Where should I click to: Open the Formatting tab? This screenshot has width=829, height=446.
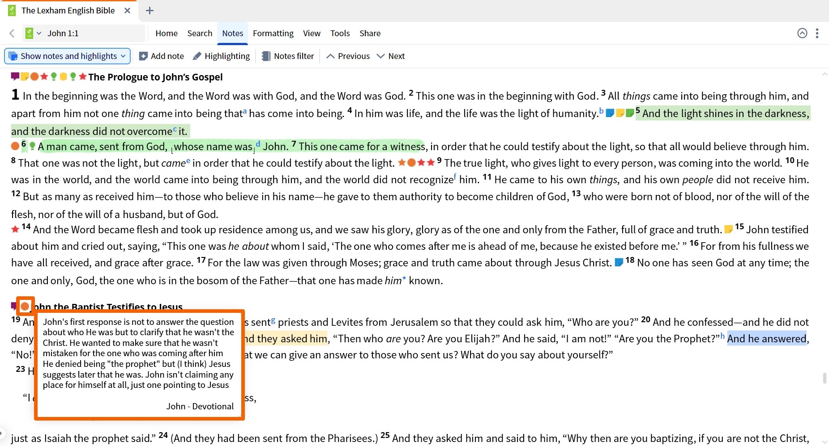pyautogui.click(x=273, y=33)
